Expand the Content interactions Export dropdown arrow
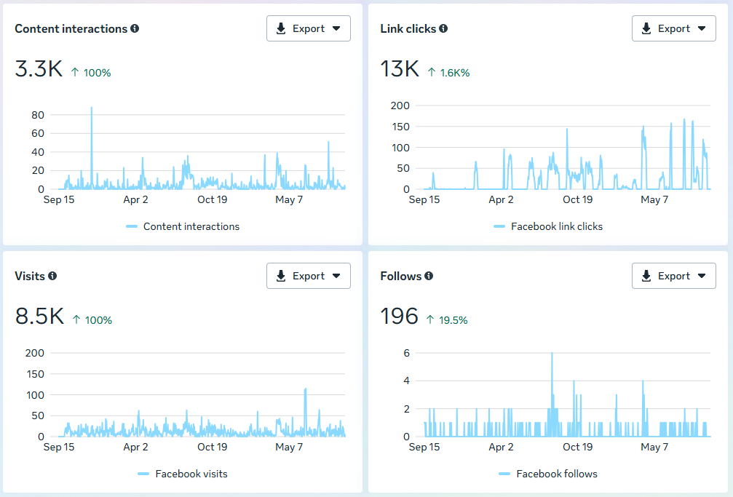 [336, 28]
